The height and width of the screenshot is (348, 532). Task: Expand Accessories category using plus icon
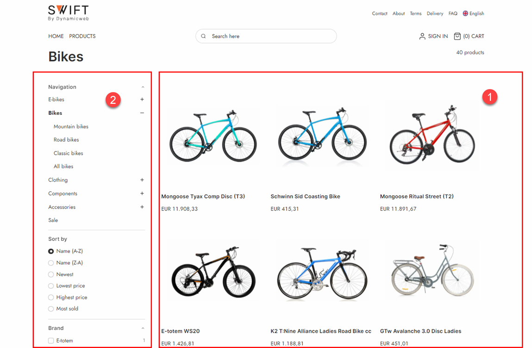(142, 207)
